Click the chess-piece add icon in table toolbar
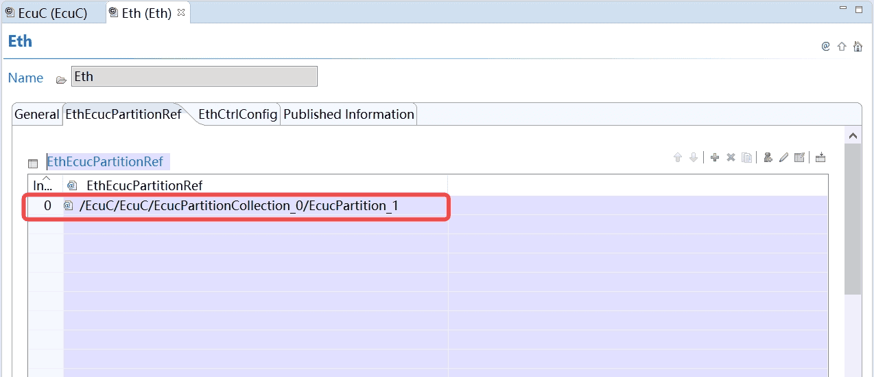This screenshot has width=874, height=377. pos(768,157)
